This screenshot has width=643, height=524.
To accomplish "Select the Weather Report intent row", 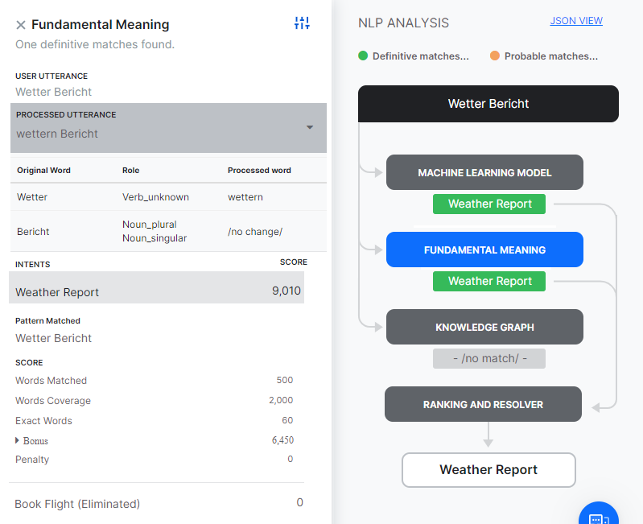I will [x=157, y=291].
